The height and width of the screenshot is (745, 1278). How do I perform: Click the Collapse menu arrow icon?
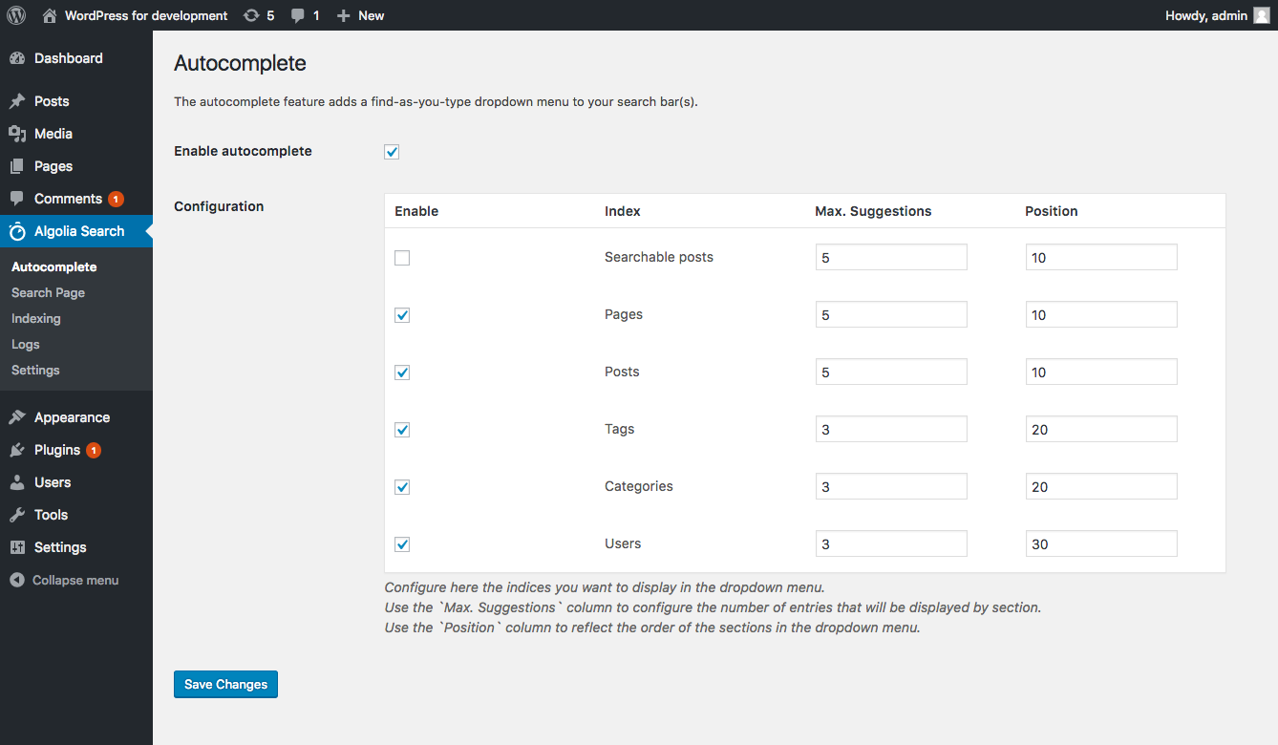click(x=17, y=580)
